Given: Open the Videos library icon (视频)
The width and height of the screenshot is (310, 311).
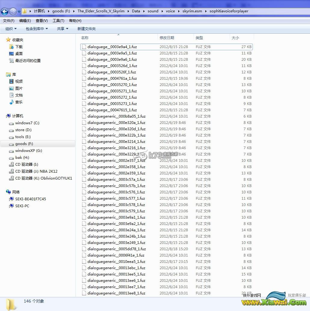Looking at the screenshot, I should (x=11, y=81).
